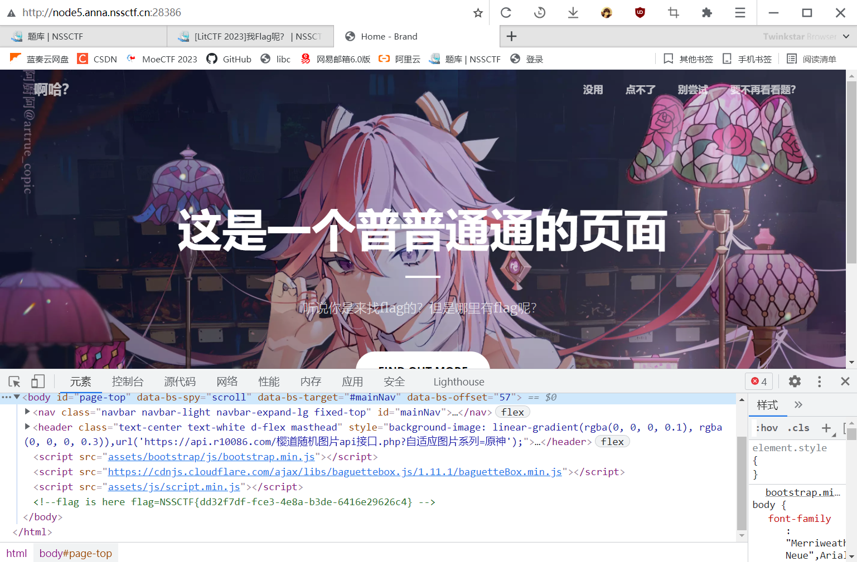
Task: Open the assets/js/script.min.js link
Action: 174,487
